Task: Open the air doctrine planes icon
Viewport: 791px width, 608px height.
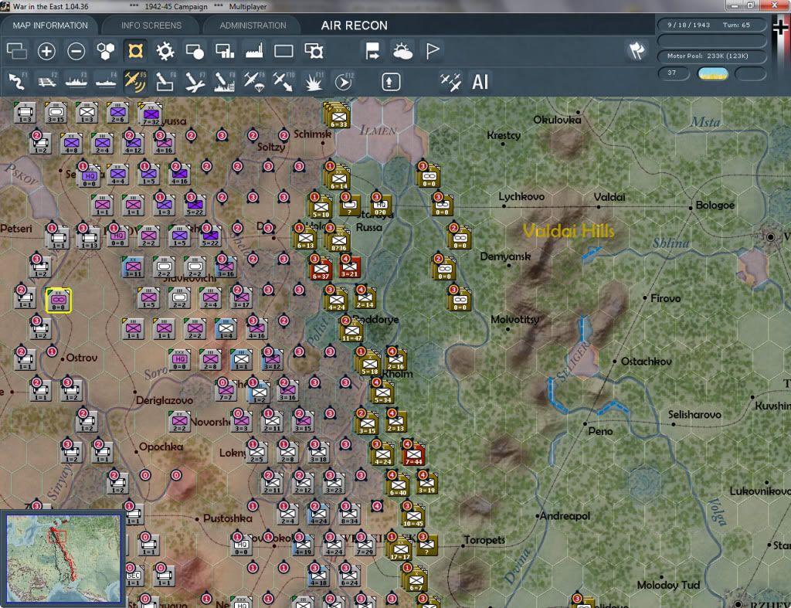Action: (450, 82)
